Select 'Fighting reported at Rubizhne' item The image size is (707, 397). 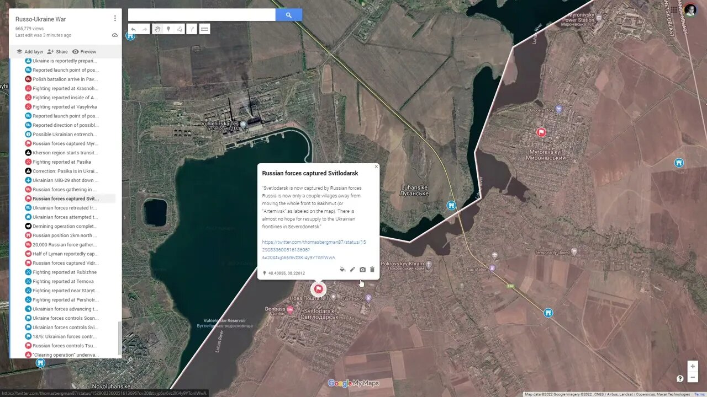65,272
